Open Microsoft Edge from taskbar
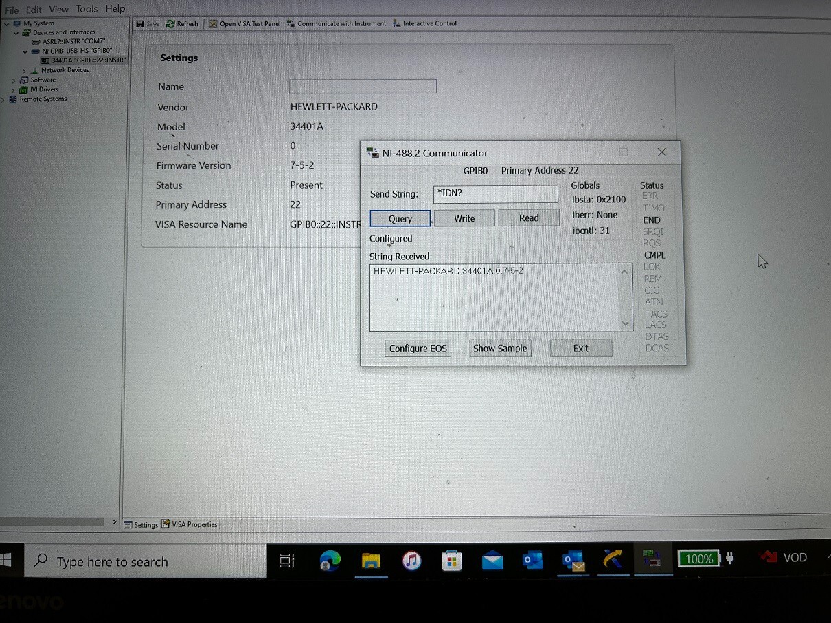Viewport: 831px width, 623px height. [330, 561]
